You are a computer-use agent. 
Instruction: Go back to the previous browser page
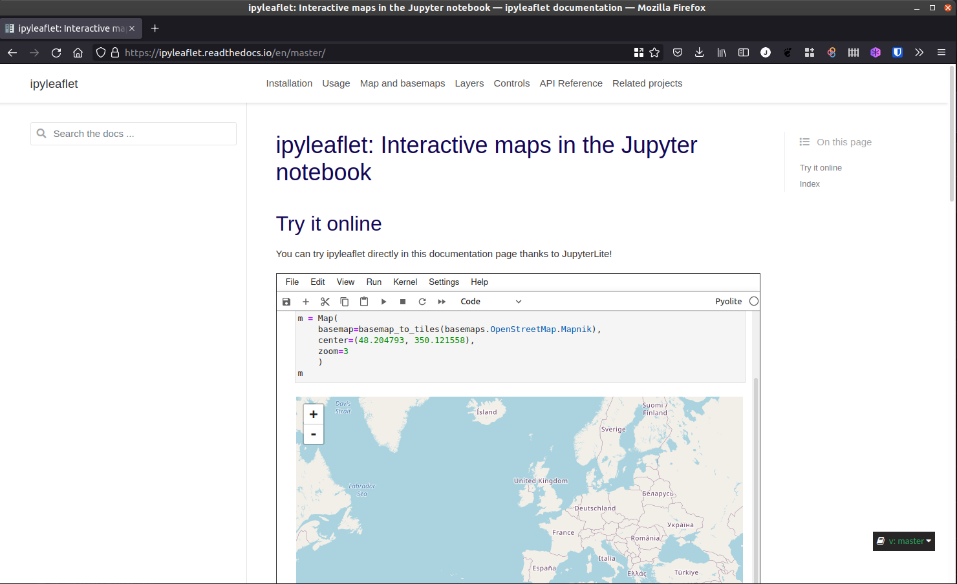(12, 53)
